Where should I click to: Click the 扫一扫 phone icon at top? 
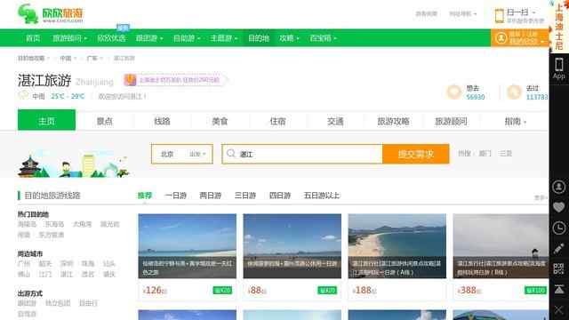(x=500, y=16)
